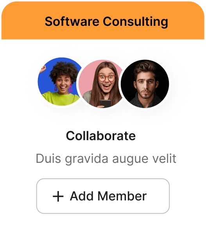View the bearded man's profile avatar

point(145,84)
